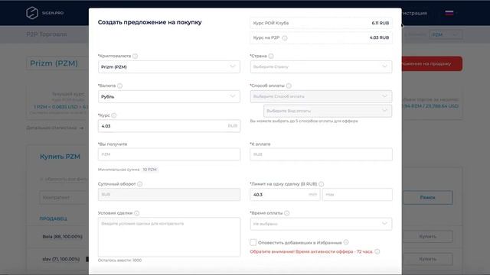
Task: Open the Время оплаты dropdown
Action: (321, 224)
